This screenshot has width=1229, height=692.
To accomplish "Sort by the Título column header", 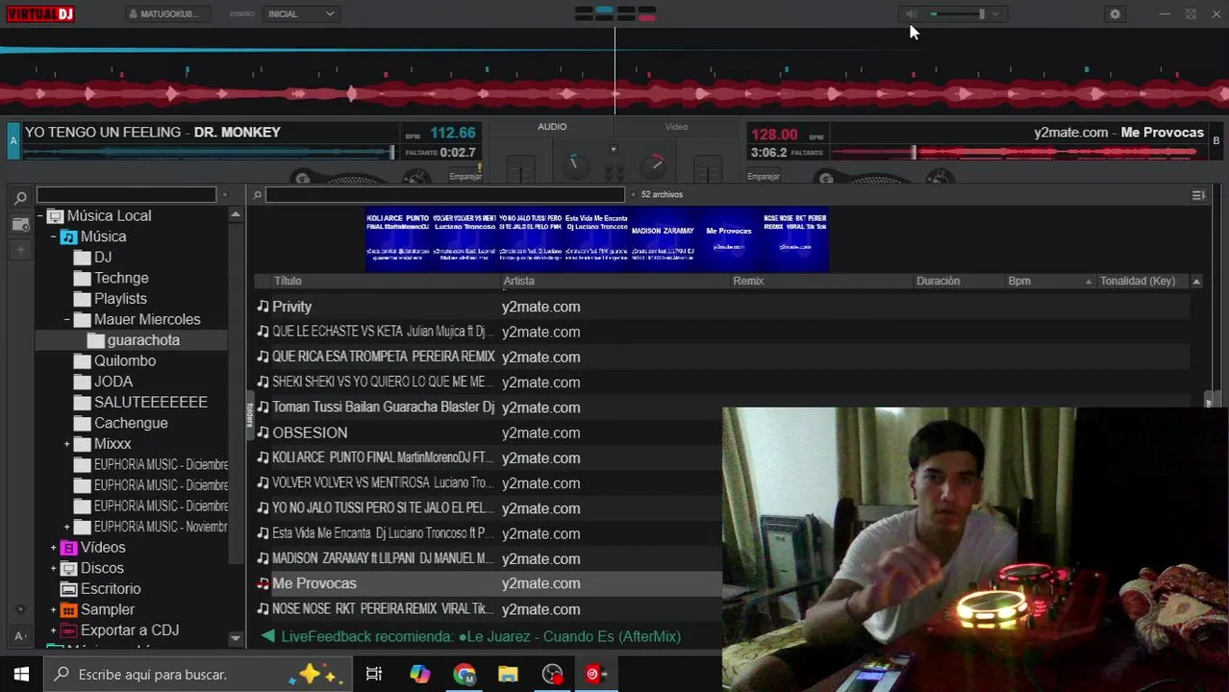I will pos(288,281).
